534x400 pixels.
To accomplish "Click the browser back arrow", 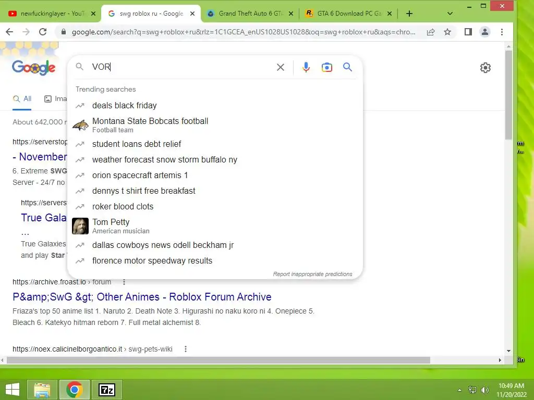I will coord(9,32).
